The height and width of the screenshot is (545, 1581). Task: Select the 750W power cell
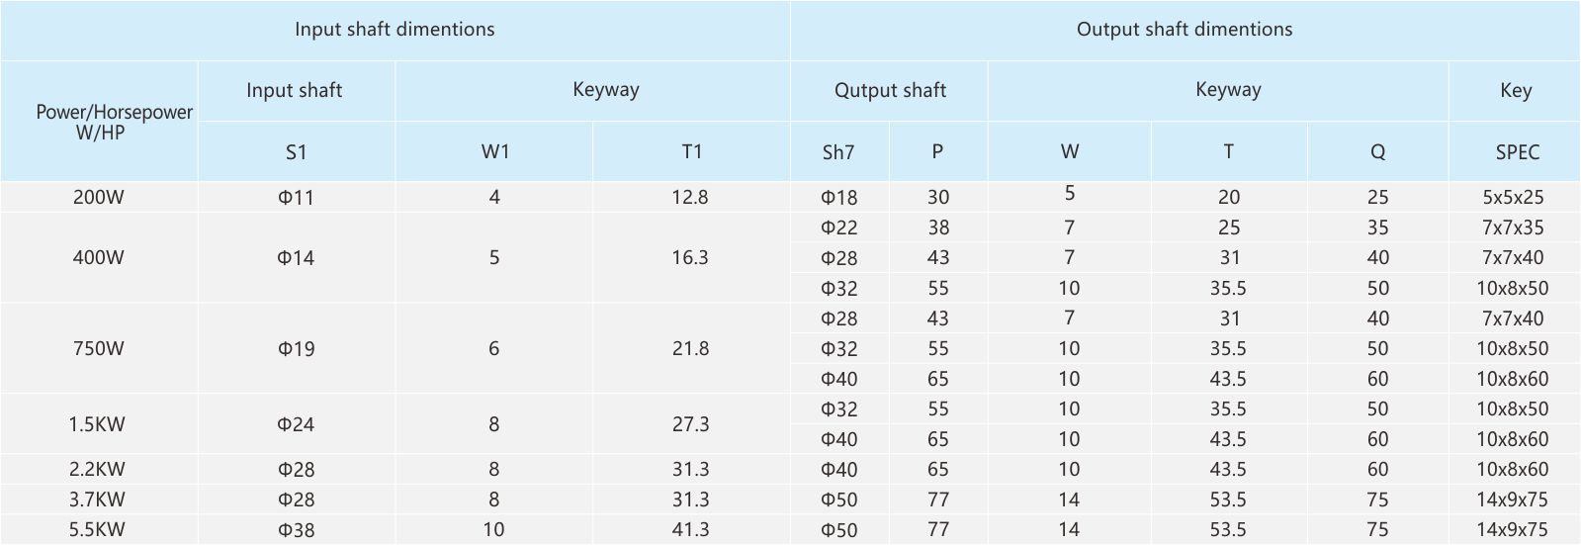click(99, 348)
